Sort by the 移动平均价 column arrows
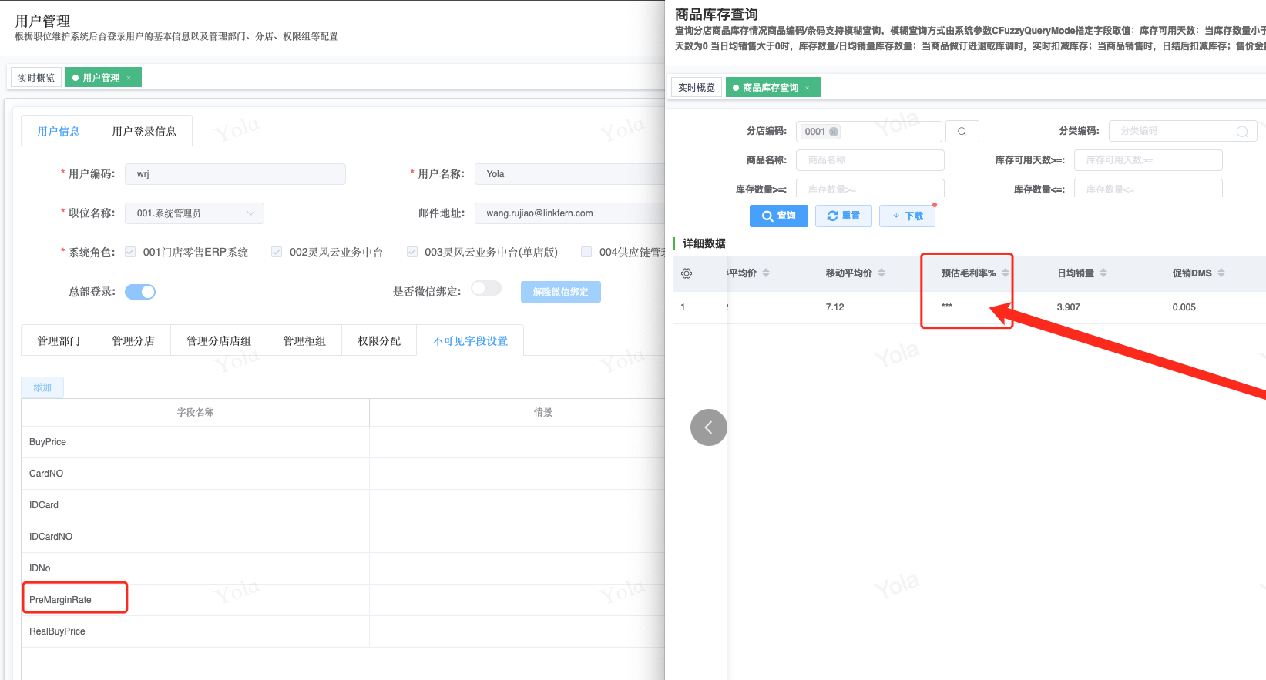This screenshot has height=680, width=1266. pyautogui.click(x=881, y=273)
